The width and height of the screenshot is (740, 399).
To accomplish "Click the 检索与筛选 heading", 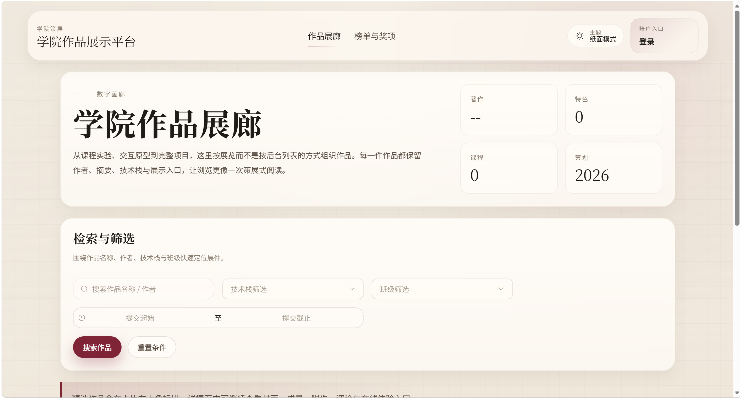I will 104,238.
